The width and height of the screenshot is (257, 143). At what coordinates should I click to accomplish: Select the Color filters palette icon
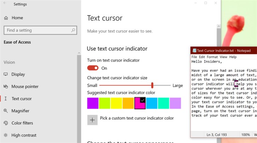[x=6, y=123]
